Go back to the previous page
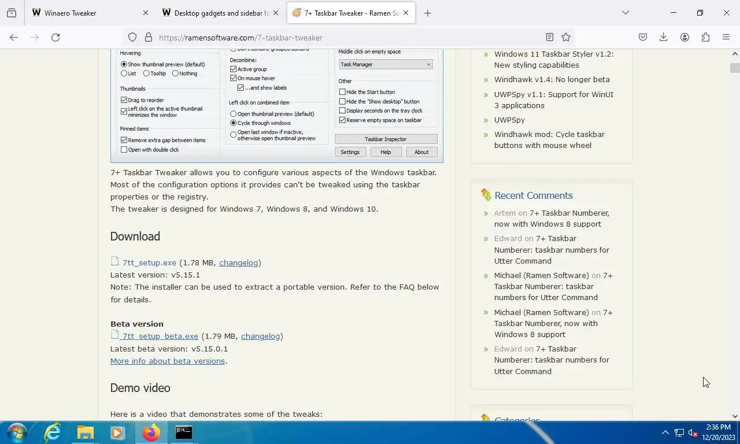 (x=14, y=37)
